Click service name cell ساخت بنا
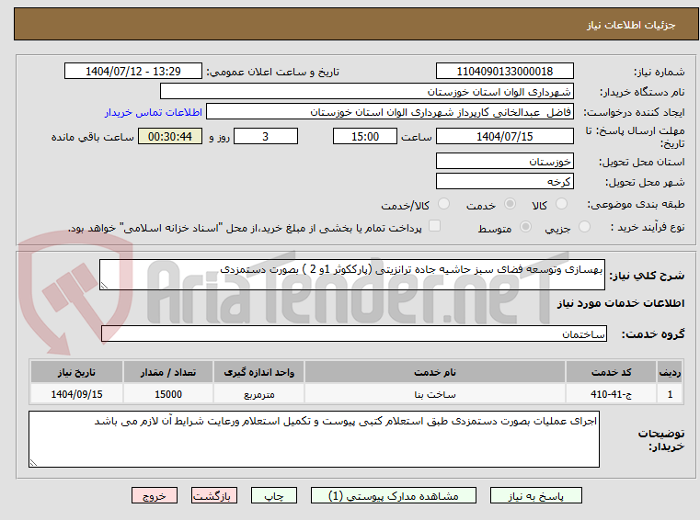The width and height of the screenshot is (700, 520). [x=435, y=394]
